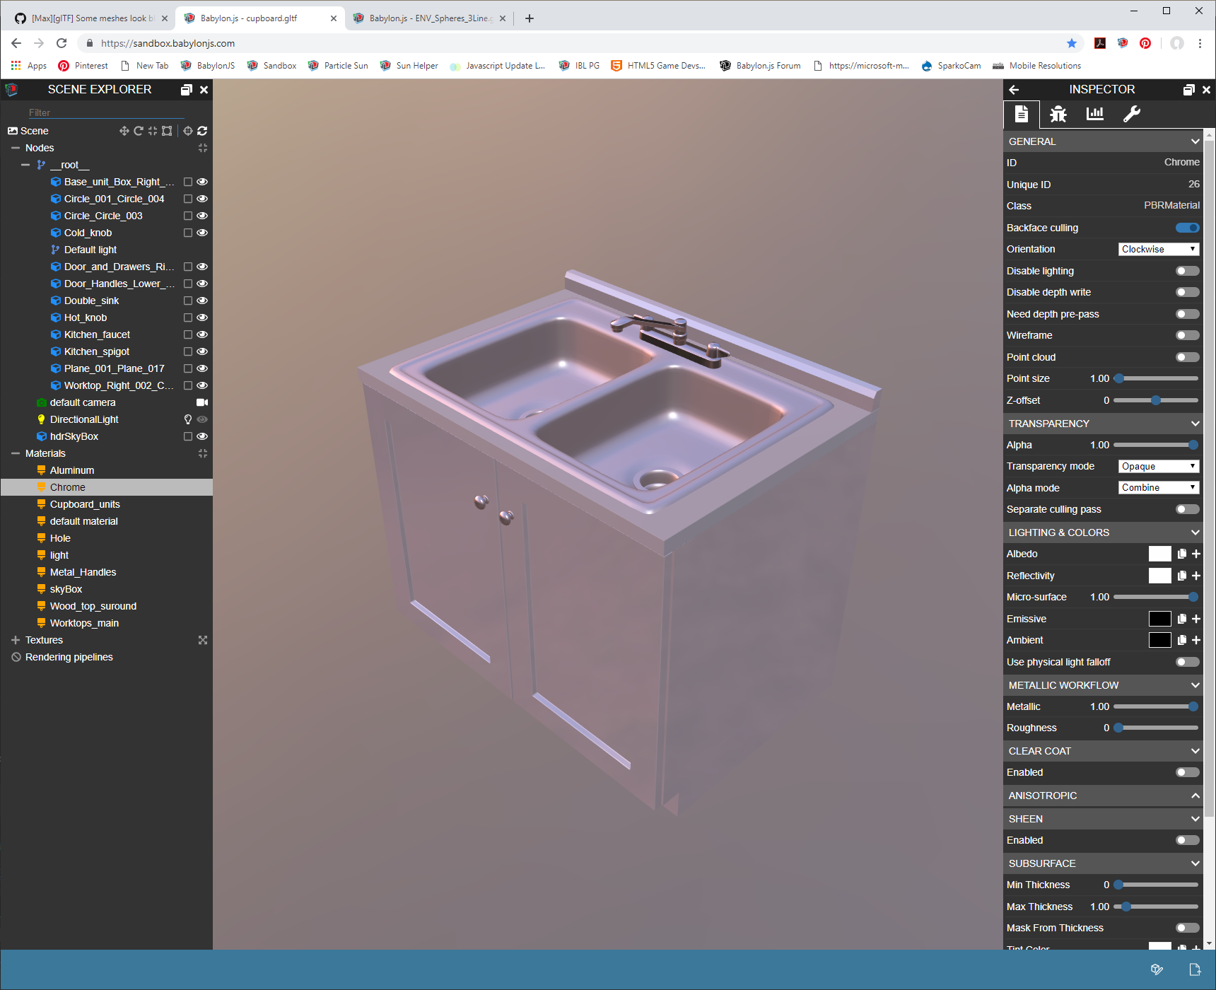Collapse the Nodes tree group
Screen dimensions: 1216x990
point(15,148)
